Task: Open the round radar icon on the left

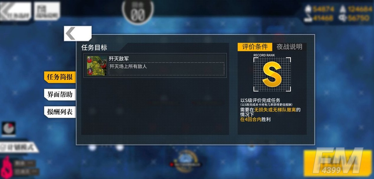Action: click(x=9, y=129)
